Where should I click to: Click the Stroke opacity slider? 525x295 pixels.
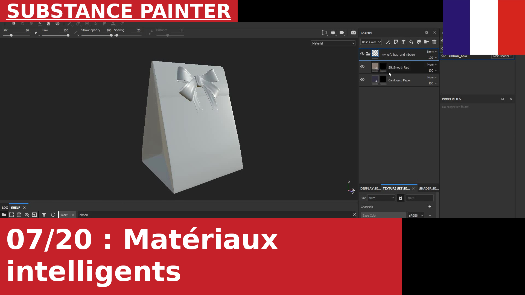(97, 35)
